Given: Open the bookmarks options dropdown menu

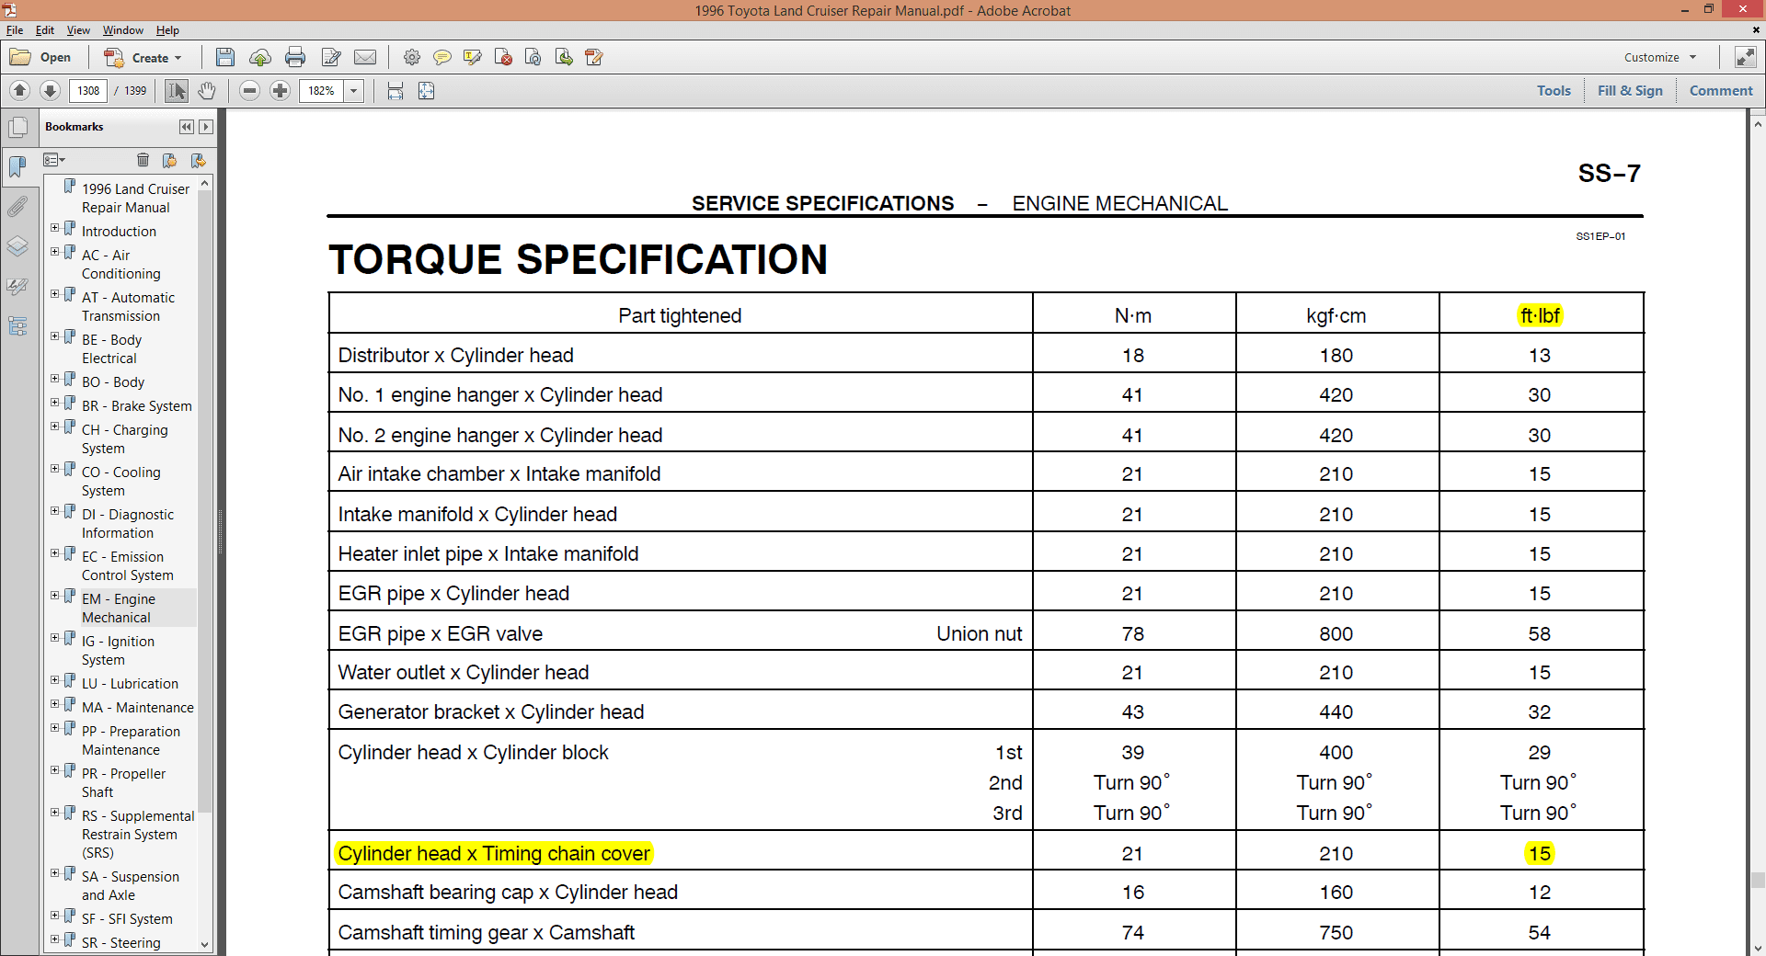Looking at the screenshot, I should point(54,160).
